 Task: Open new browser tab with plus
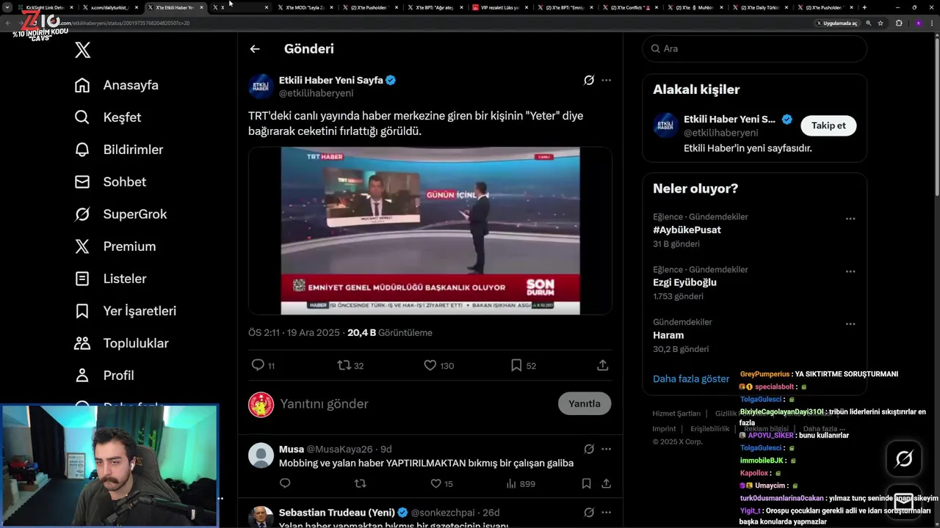pos(864,7)
